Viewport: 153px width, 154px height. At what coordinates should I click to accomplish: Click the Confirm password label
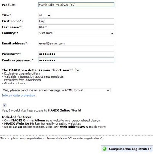[18, 60]
